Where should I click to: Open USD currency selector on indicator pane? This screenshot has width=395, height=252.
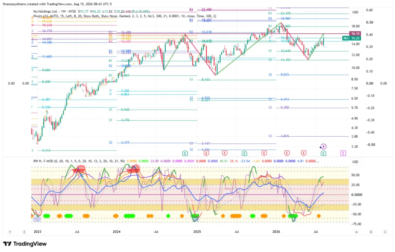[x=355, y=162]
